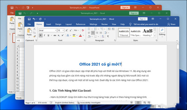Collapse the Word ribbon
The height and width of the screenshot is (110, 187).
coord(177,41)
